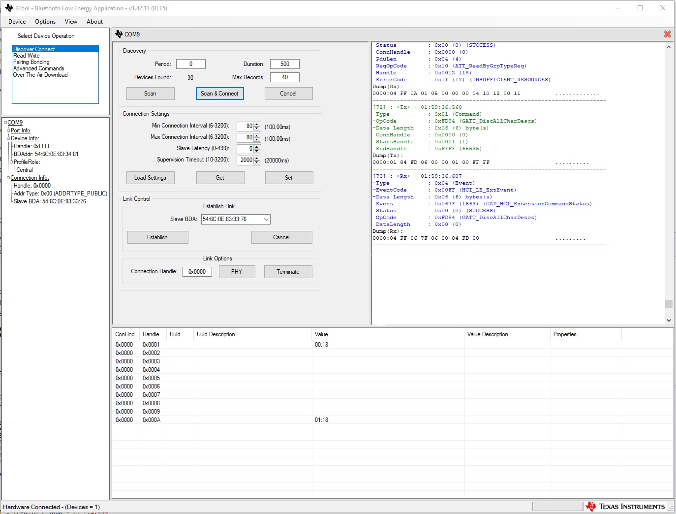The width and height of the screenshot is (676, 514).
Task: Close the COM9 panel with red X
Action: pos(667,34)
